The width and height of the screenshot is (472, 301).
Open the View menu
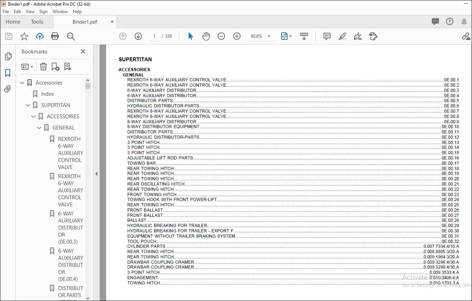[x=30, y=12]
